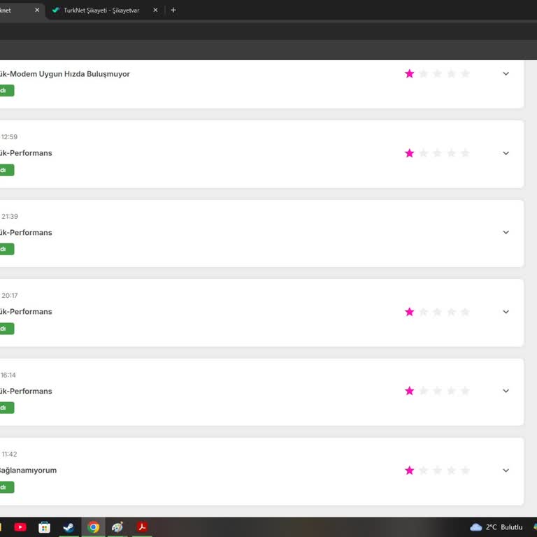The height and width of the screenshot is (537, 537).
Task: Open Steam from the taskbar
Action: click(69, 527)
